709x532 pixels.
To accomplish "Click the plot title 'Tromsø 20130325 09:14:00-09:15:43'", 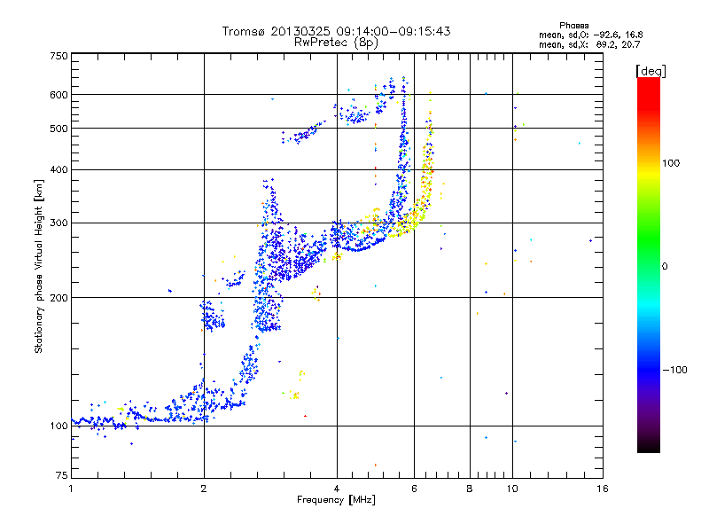I will tap(336, 31).
